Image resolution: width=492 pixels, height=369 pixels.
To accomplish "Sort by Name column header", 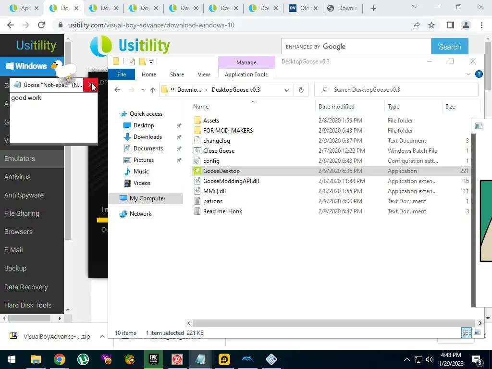I will 201,107.
